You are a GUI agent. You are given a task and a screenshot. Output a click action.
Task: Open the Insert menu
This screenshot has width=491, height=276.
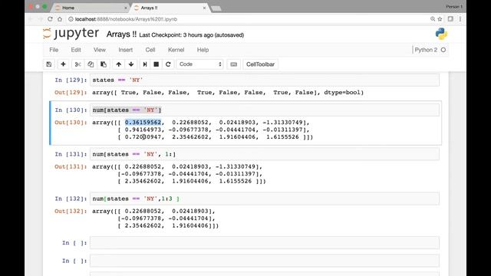coord(125,50)
